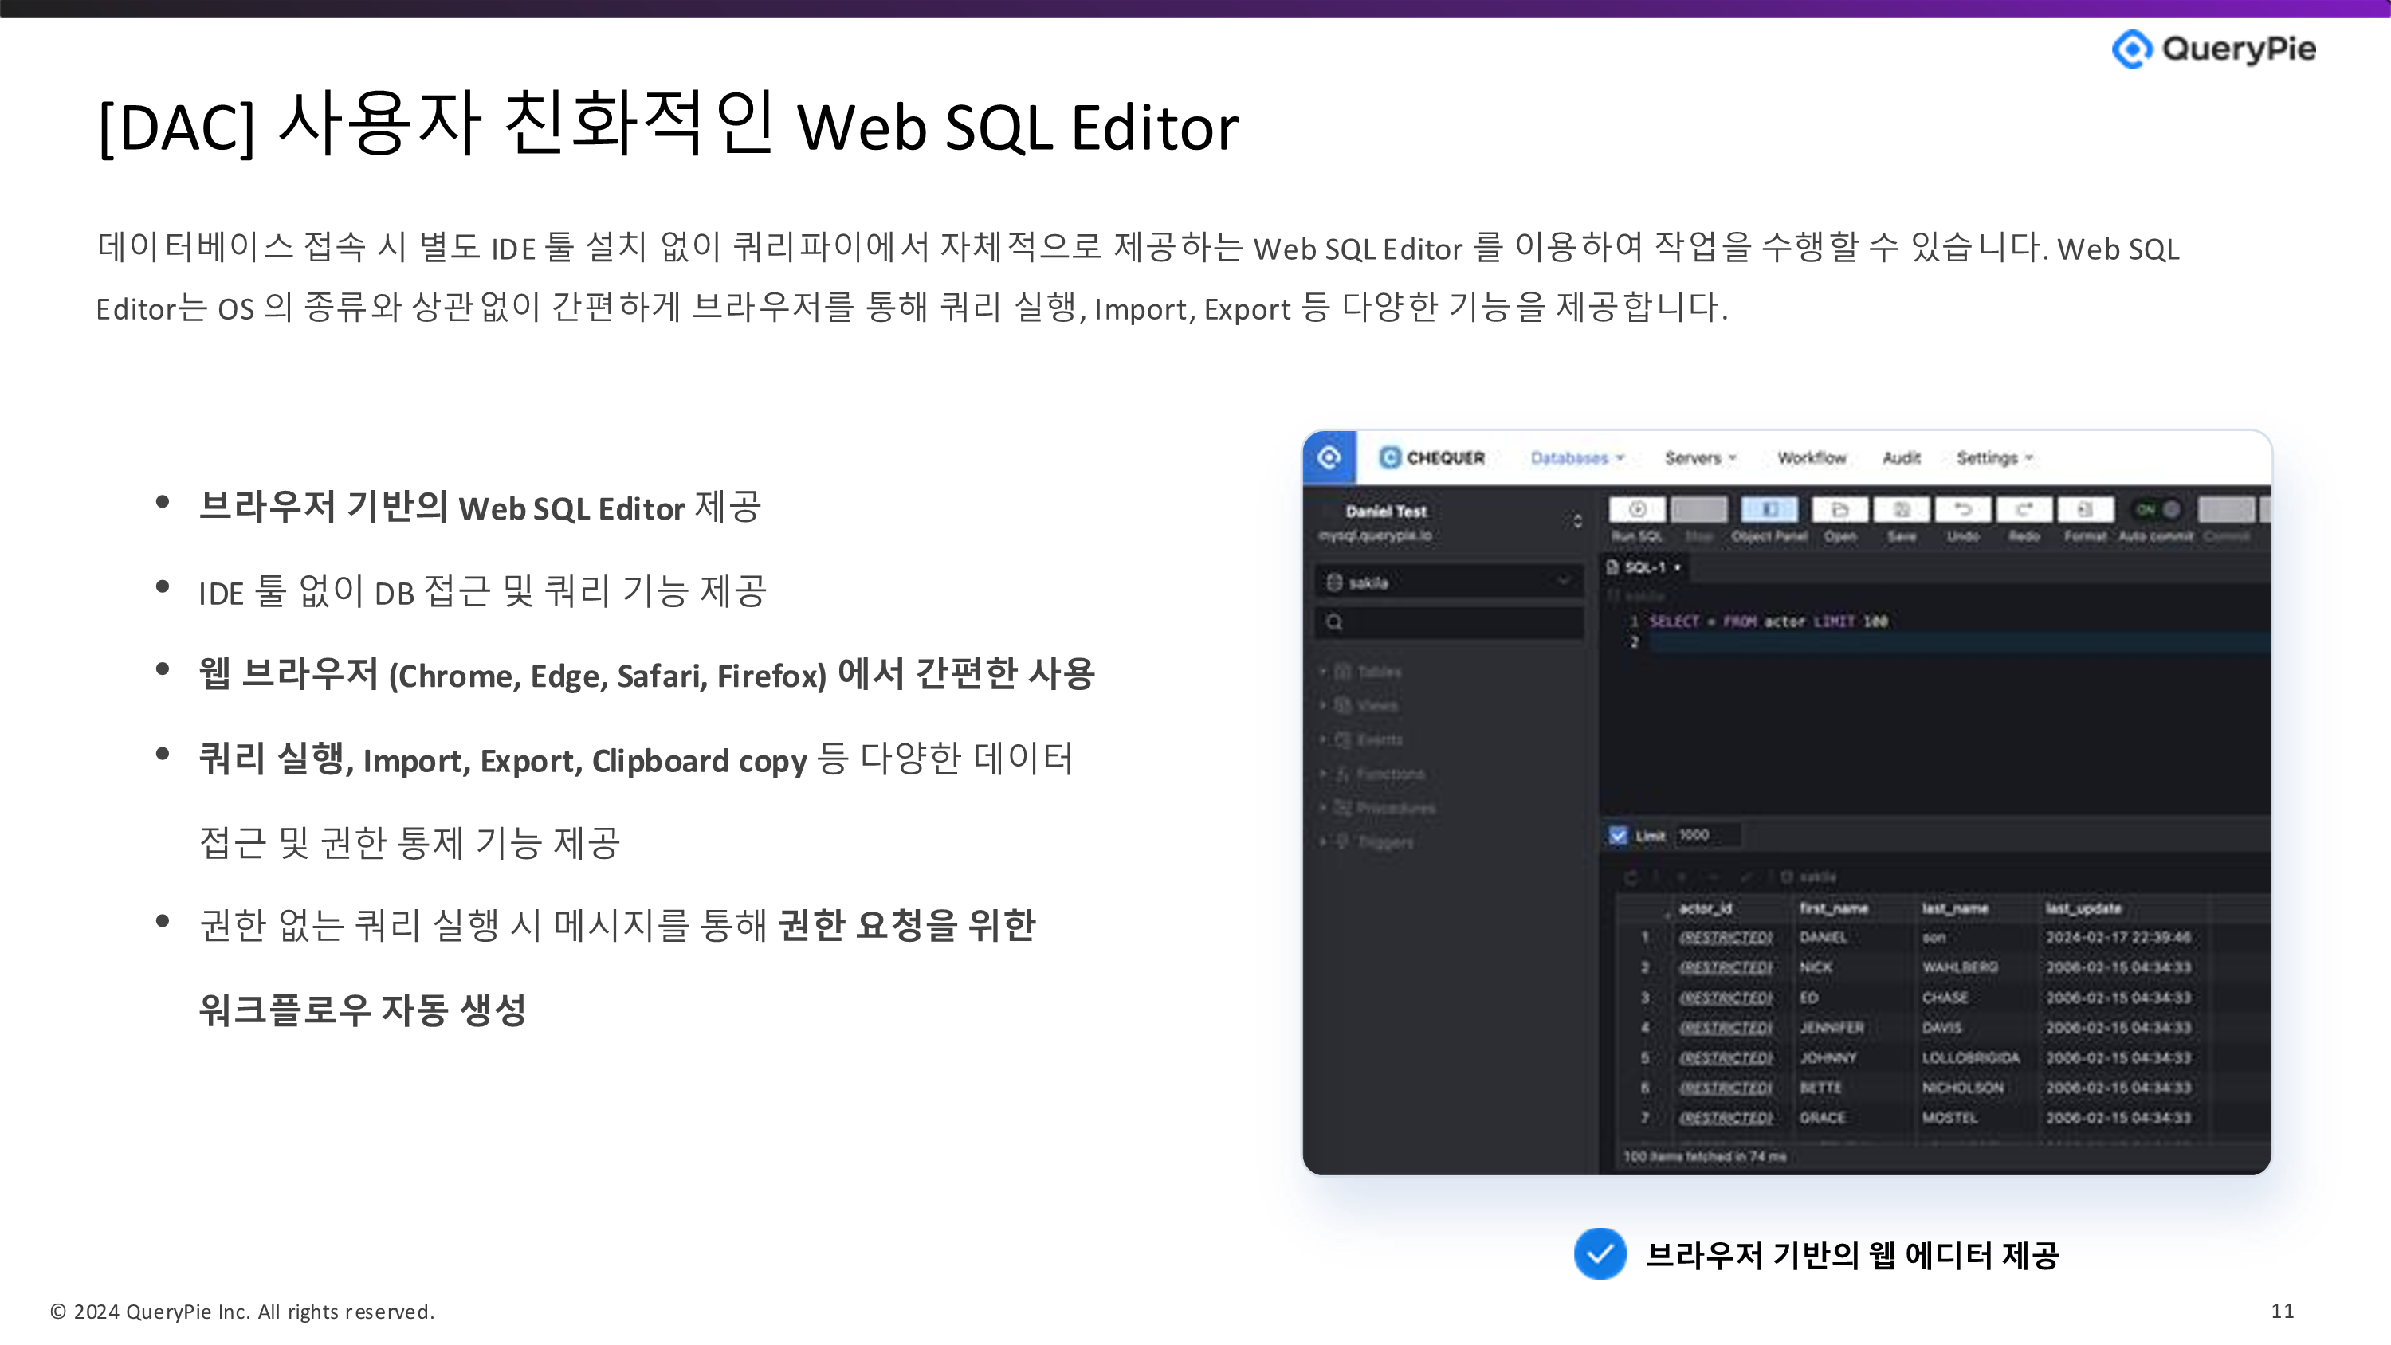The height and width of the screenshot is (1345, 2391).
Task: Click the Save toolbar icon
Action: coord(1901,510)
